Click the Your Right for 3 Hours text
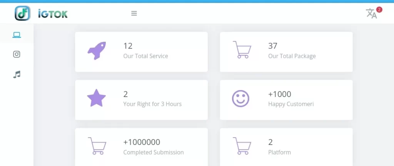This screenshot has width=394, height=166. pos(152,104)
